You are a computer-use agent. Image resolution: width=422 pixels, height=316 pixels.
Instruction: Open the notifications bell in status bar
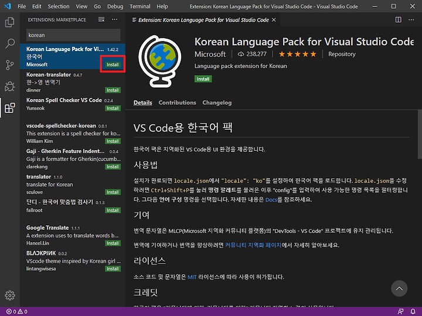413,311
